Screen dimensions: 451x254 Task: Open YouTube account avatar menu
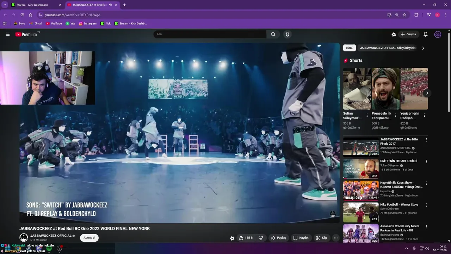[x=438, y=34]
